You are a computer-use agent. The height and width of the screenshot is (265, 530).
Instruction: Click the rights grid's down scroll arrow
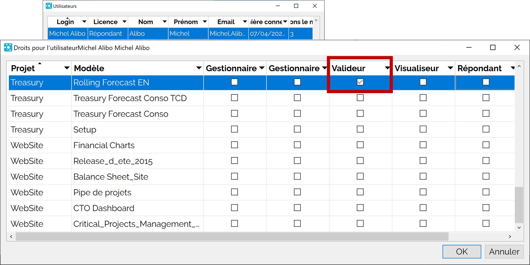[519, 228]
